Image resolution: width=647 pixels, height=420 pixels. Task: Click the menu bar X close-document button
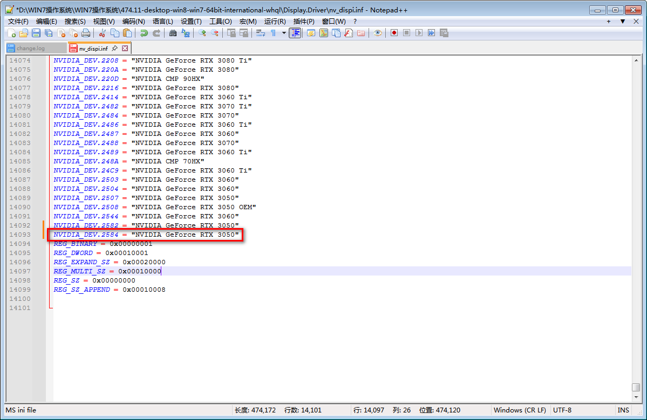pos(636,22)
